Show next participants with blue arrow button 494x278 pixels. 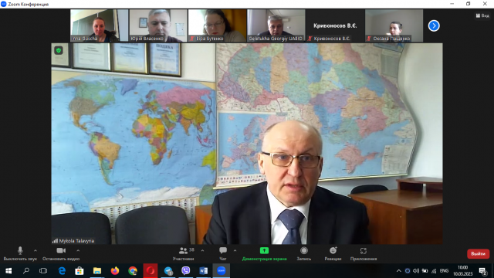coord(434,25)
